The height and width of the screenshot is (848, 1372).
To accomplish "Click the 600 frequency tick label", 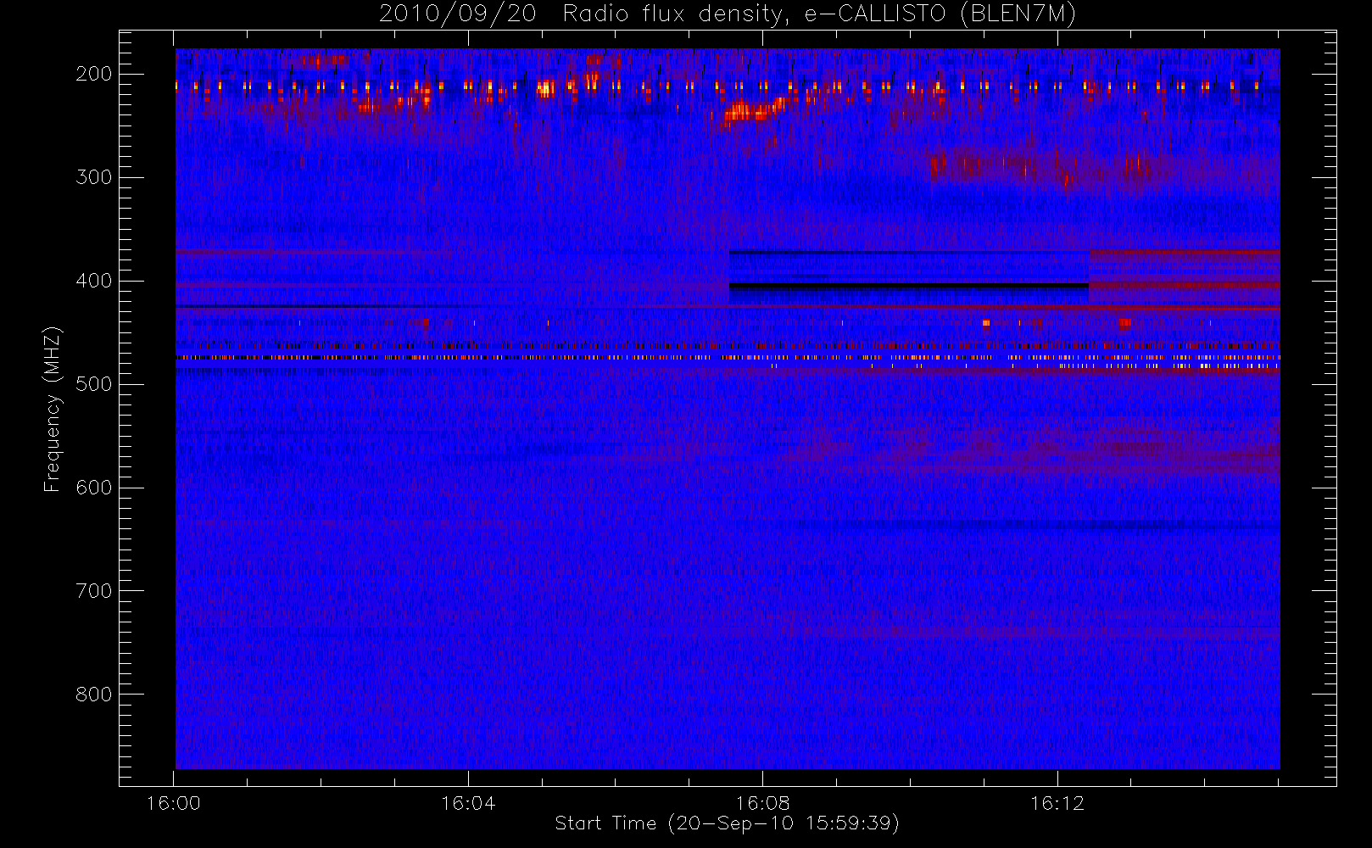I will 94,488.
